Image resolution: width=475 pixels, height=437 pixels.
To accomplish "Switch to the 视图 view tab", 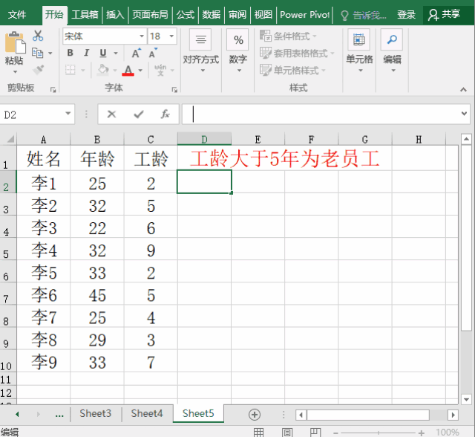I will [263, 15].
